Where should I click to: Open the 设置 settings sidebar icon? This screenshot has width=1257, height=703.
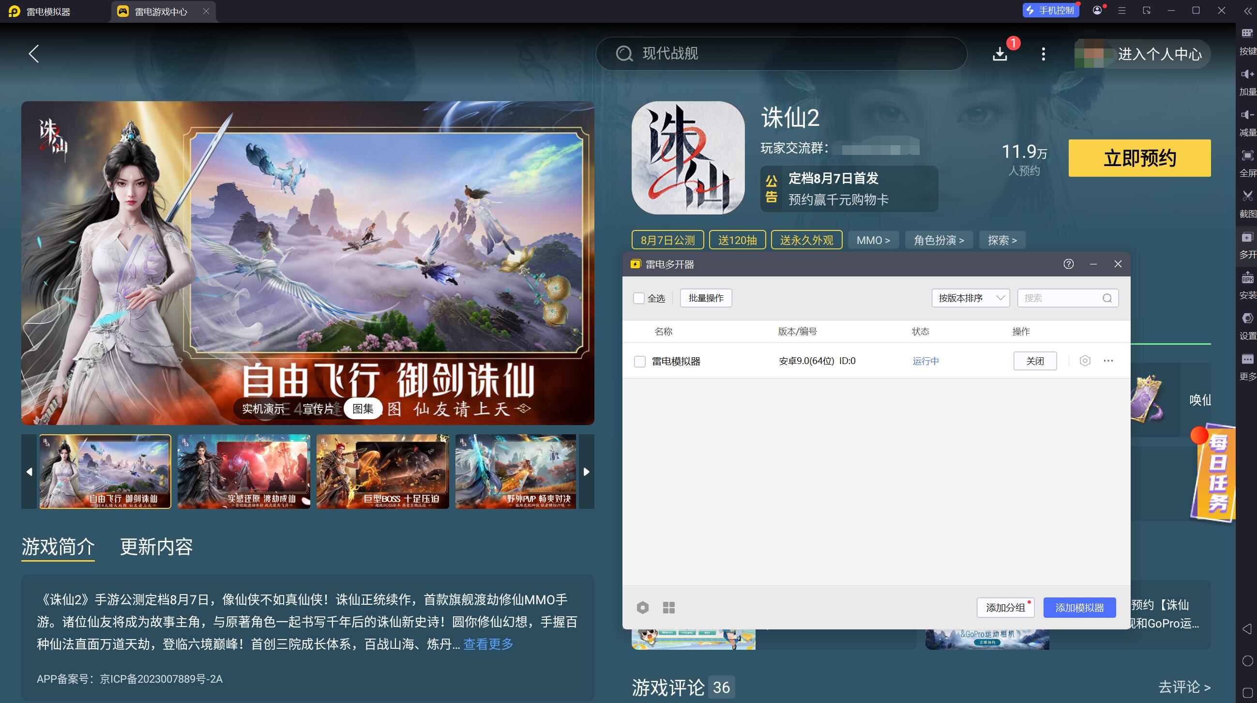pyautogui.click(x=1247, y=318)
